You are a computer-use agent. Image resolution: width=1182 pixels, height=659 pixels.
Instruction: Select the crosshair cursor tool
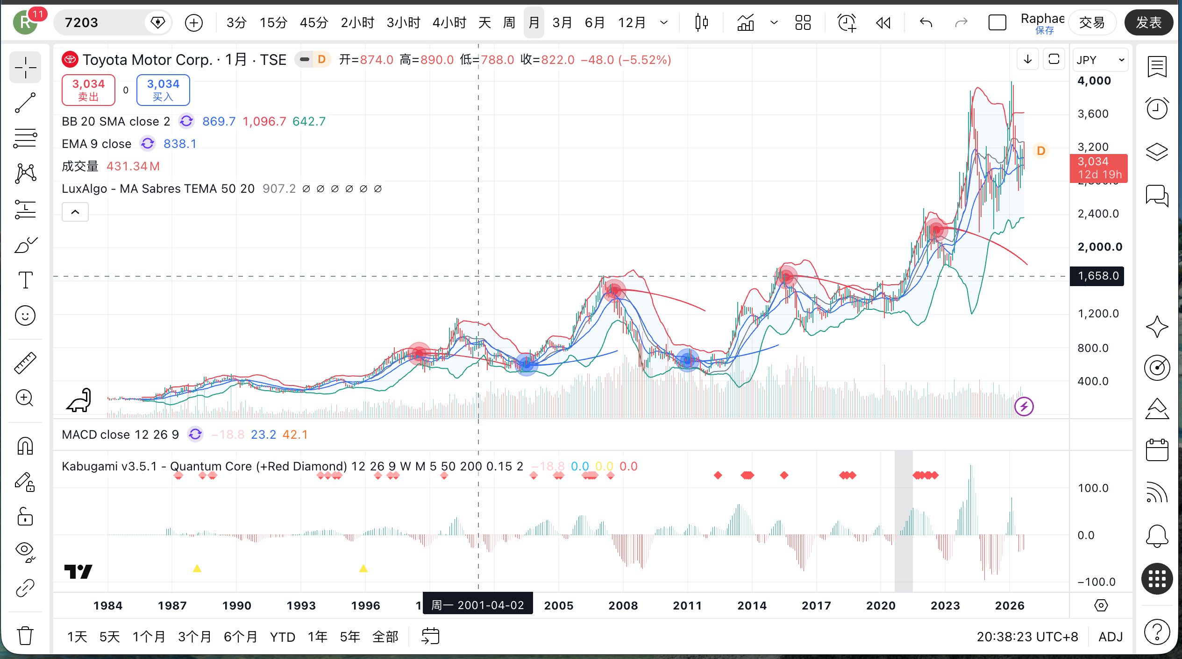(25, 68)
